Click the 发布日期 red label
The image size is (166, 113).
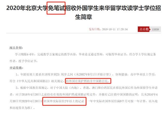(94, 29)
